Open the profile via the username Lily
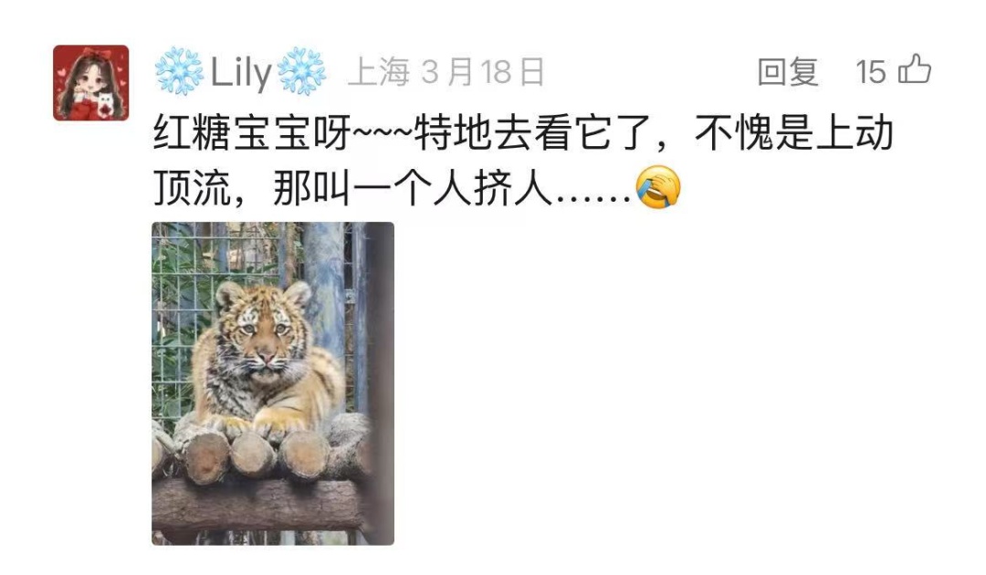The width and height of the screenshot is (986, 575). [241, 72]
